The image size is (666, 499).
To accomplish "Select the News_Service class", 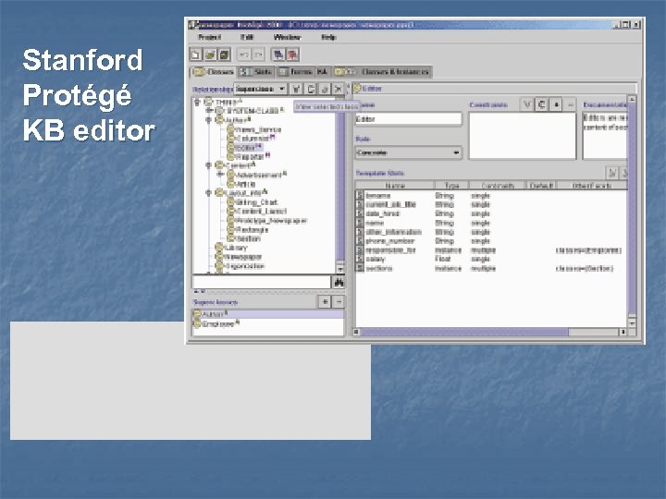I will [258, 129].
